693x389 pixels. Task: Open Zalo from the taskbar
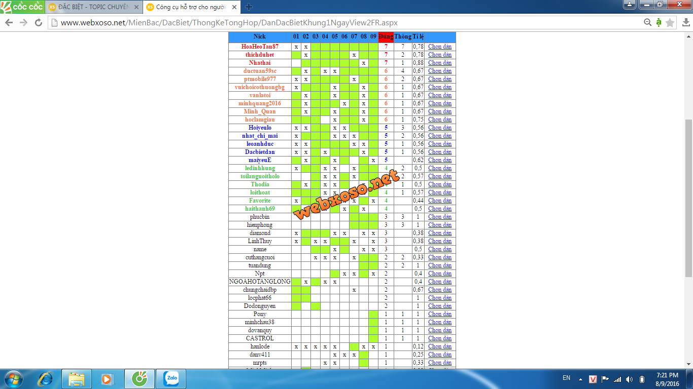[171, 379]
